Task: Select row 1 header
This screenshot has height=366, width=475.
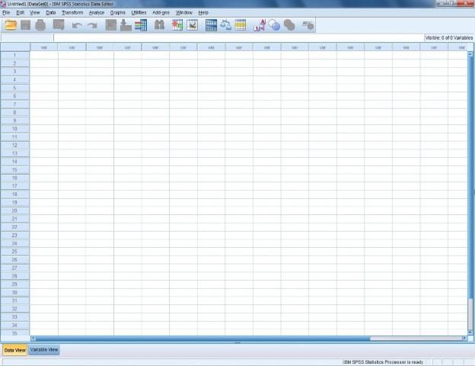Action: click(14, 55)
